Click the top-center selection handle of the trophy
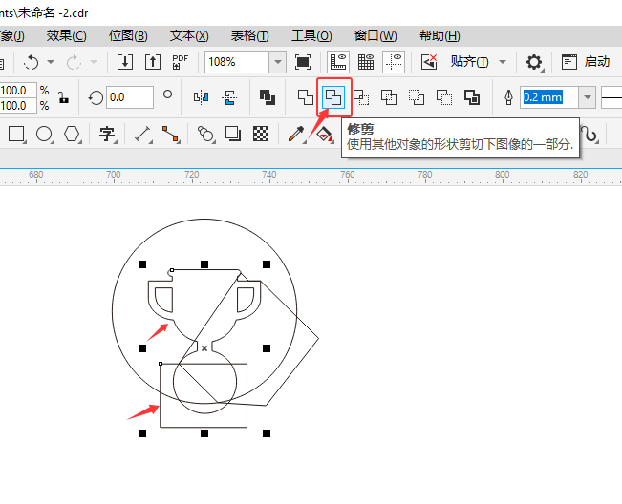The height and width of the screenshot is (504, 622). (204, 264)
